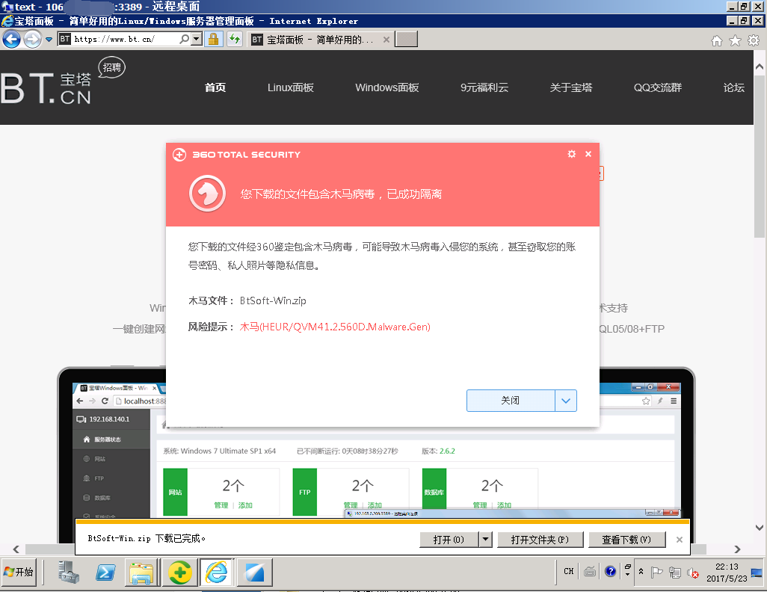Open a new blank tab
Viewport: 767px width, 592px height.
coord(407,39)
